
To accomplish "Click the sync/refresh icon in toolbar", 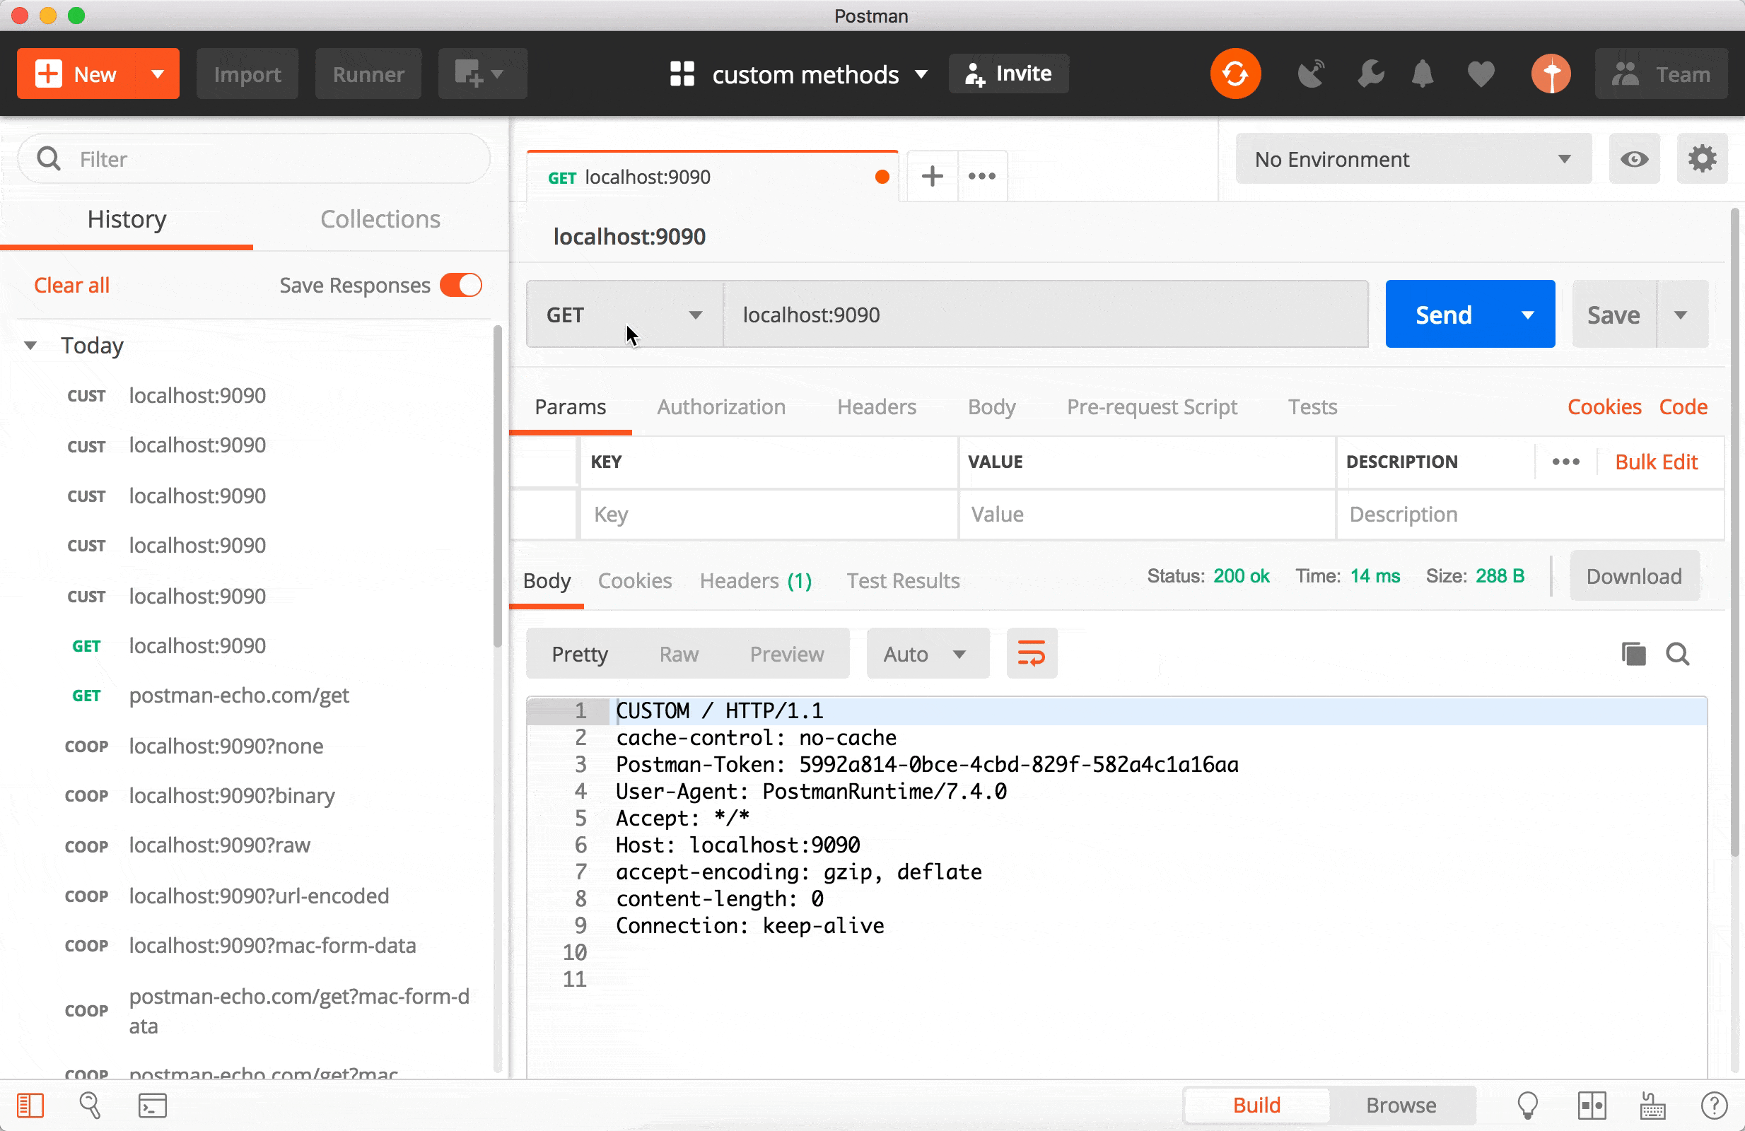I will pos(1235,73).
